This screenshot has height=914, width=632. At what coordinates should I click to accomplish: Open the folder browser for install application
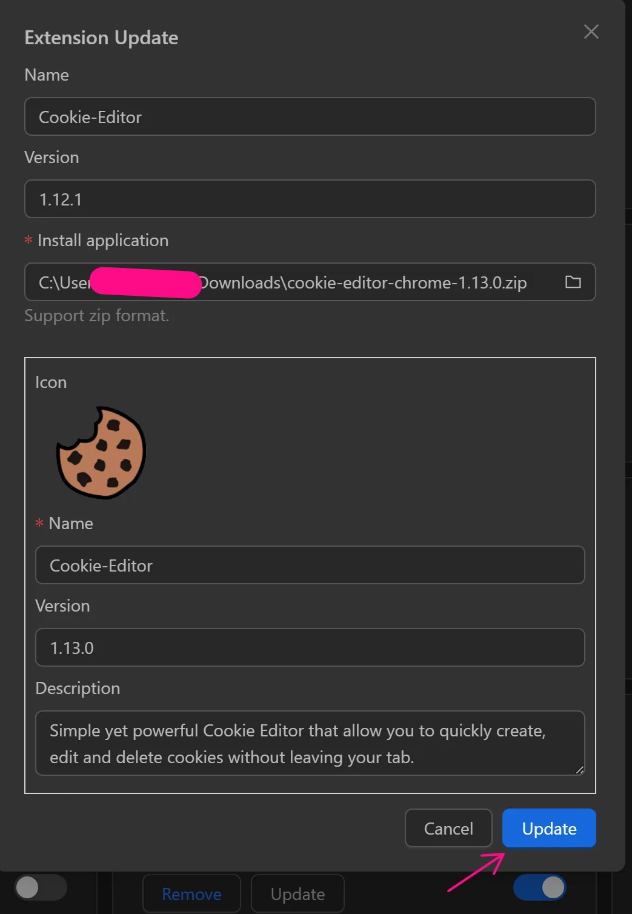coord(572,282)
